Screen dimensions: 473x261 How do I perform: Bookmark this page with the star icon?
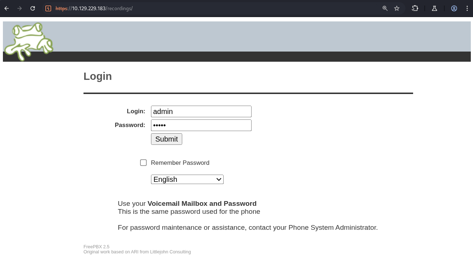tap(397, 8)
